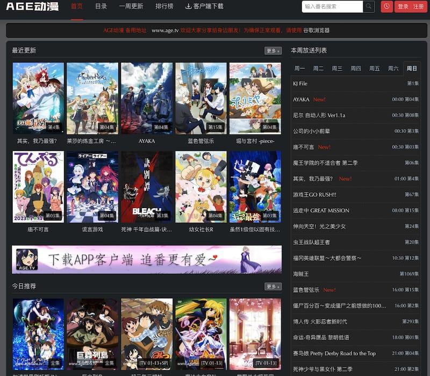Image resolution: width=430 pixels, height=376 pixels.
Task: Click the www.age.tv backup address link
Action: click(165, 30)
